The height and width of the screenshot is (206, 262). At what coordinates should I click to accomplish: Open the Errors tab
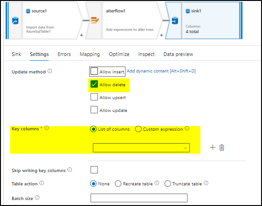point(64,54)
